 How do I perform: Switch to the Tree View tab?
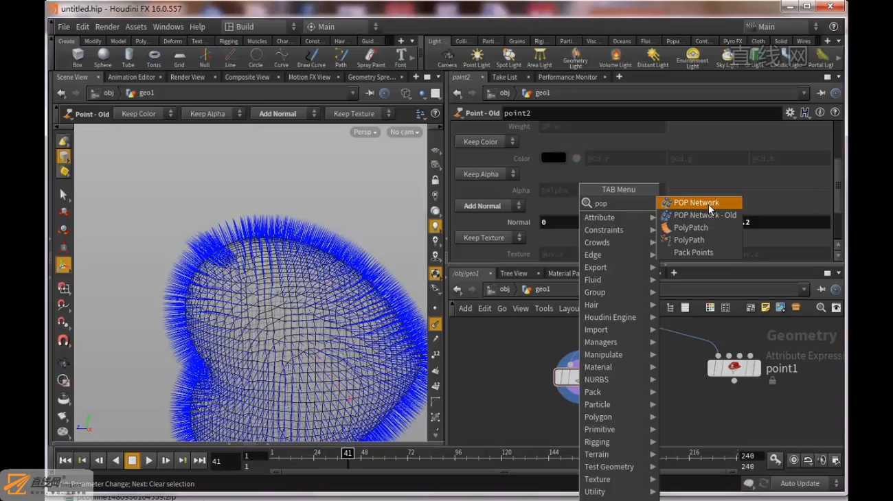point(513,273)
